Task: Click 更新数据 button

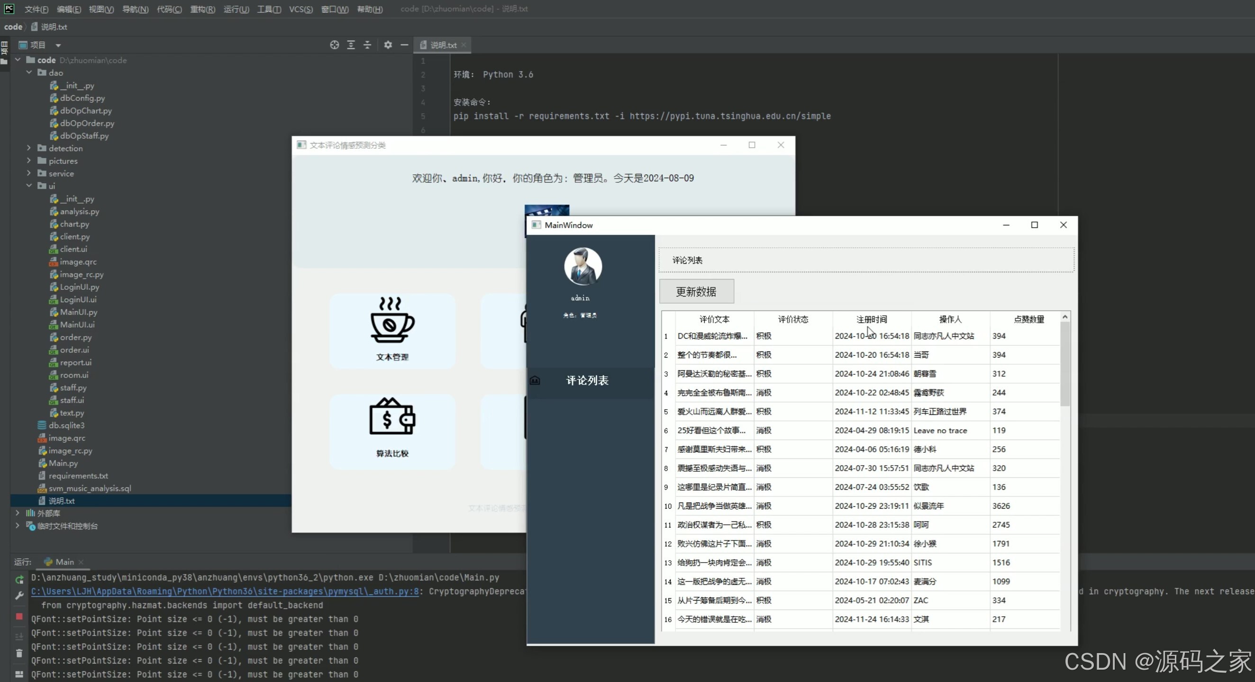Action: pyautogui.click(x=696, y=292)
